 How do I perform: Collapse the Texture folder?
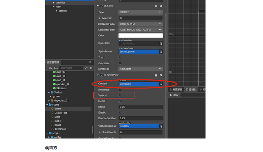tap(49, 92)
